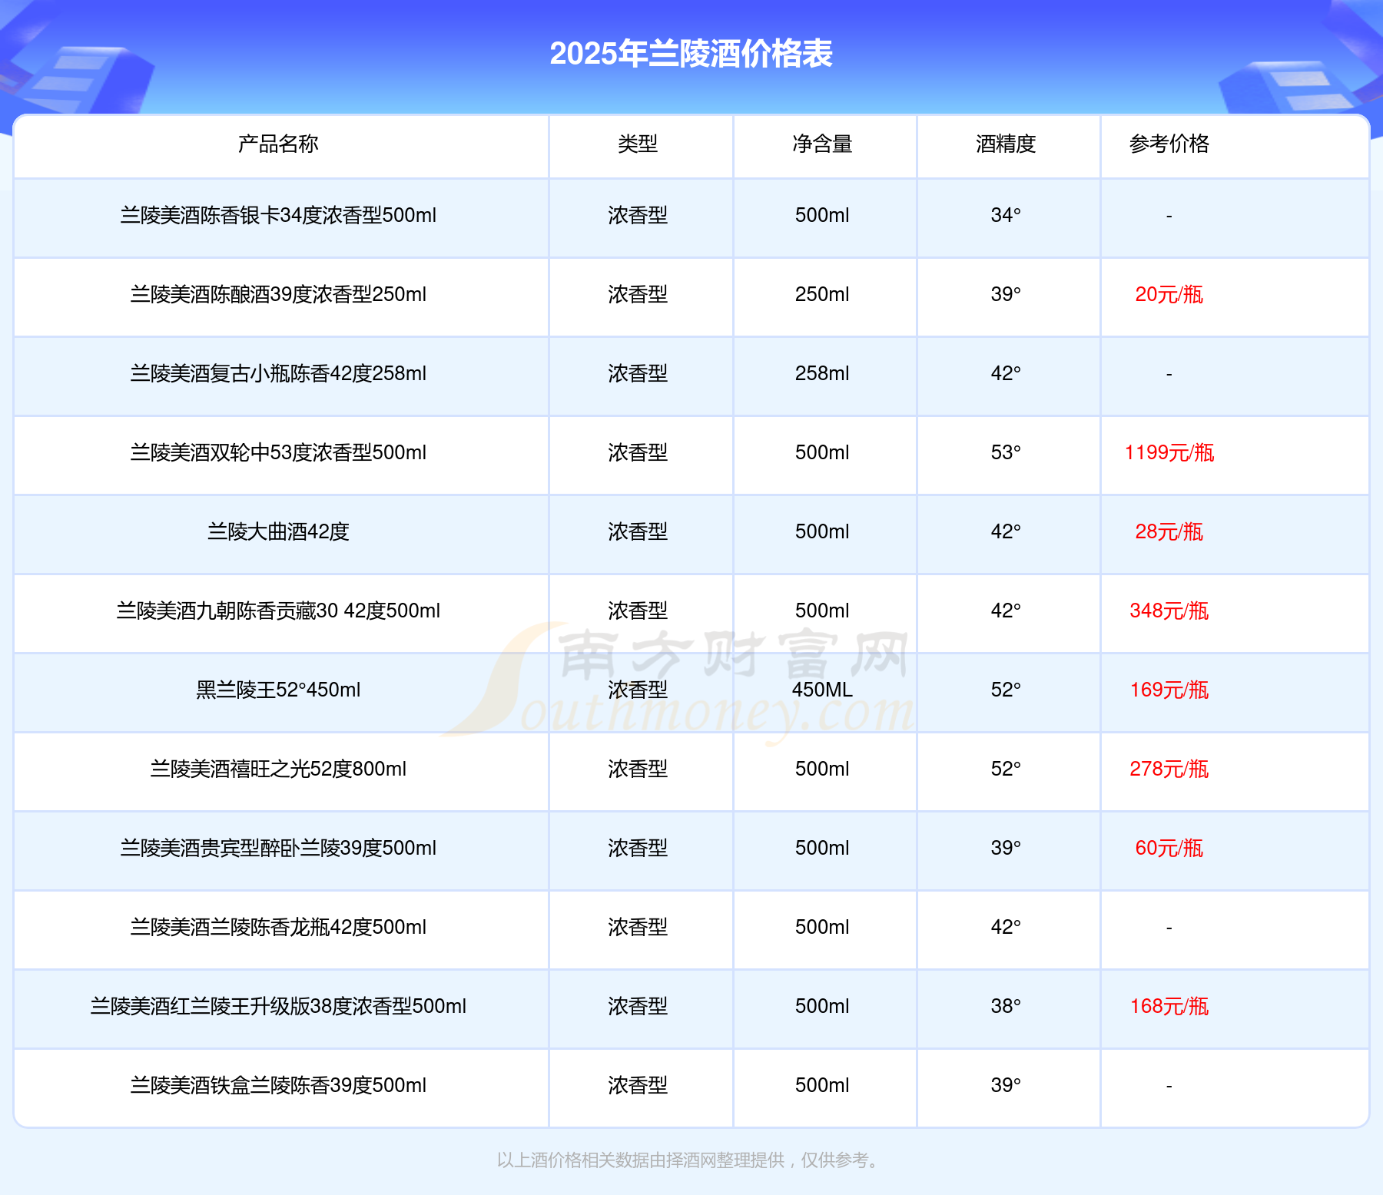Click 42° in the 兰陵大曲酒 row
Image resolution: width=1383 pixels, height=1198 pixels.
1006,531
